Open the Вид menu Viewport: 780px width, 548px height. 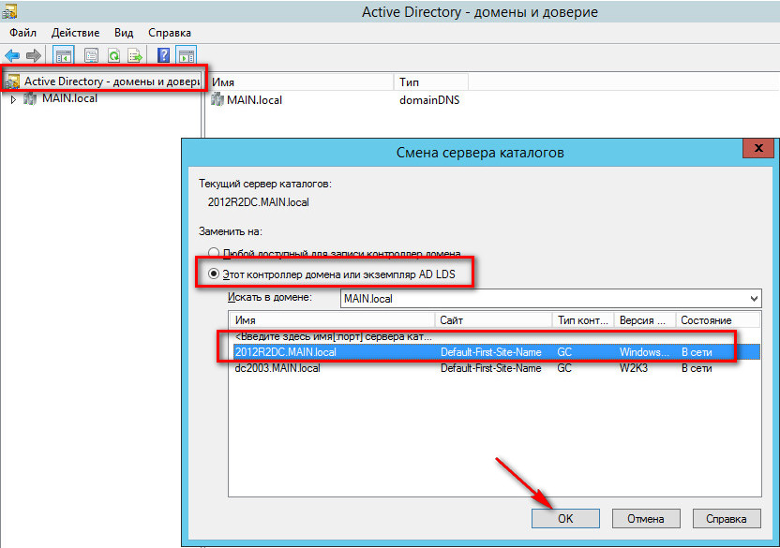point(124,33)
